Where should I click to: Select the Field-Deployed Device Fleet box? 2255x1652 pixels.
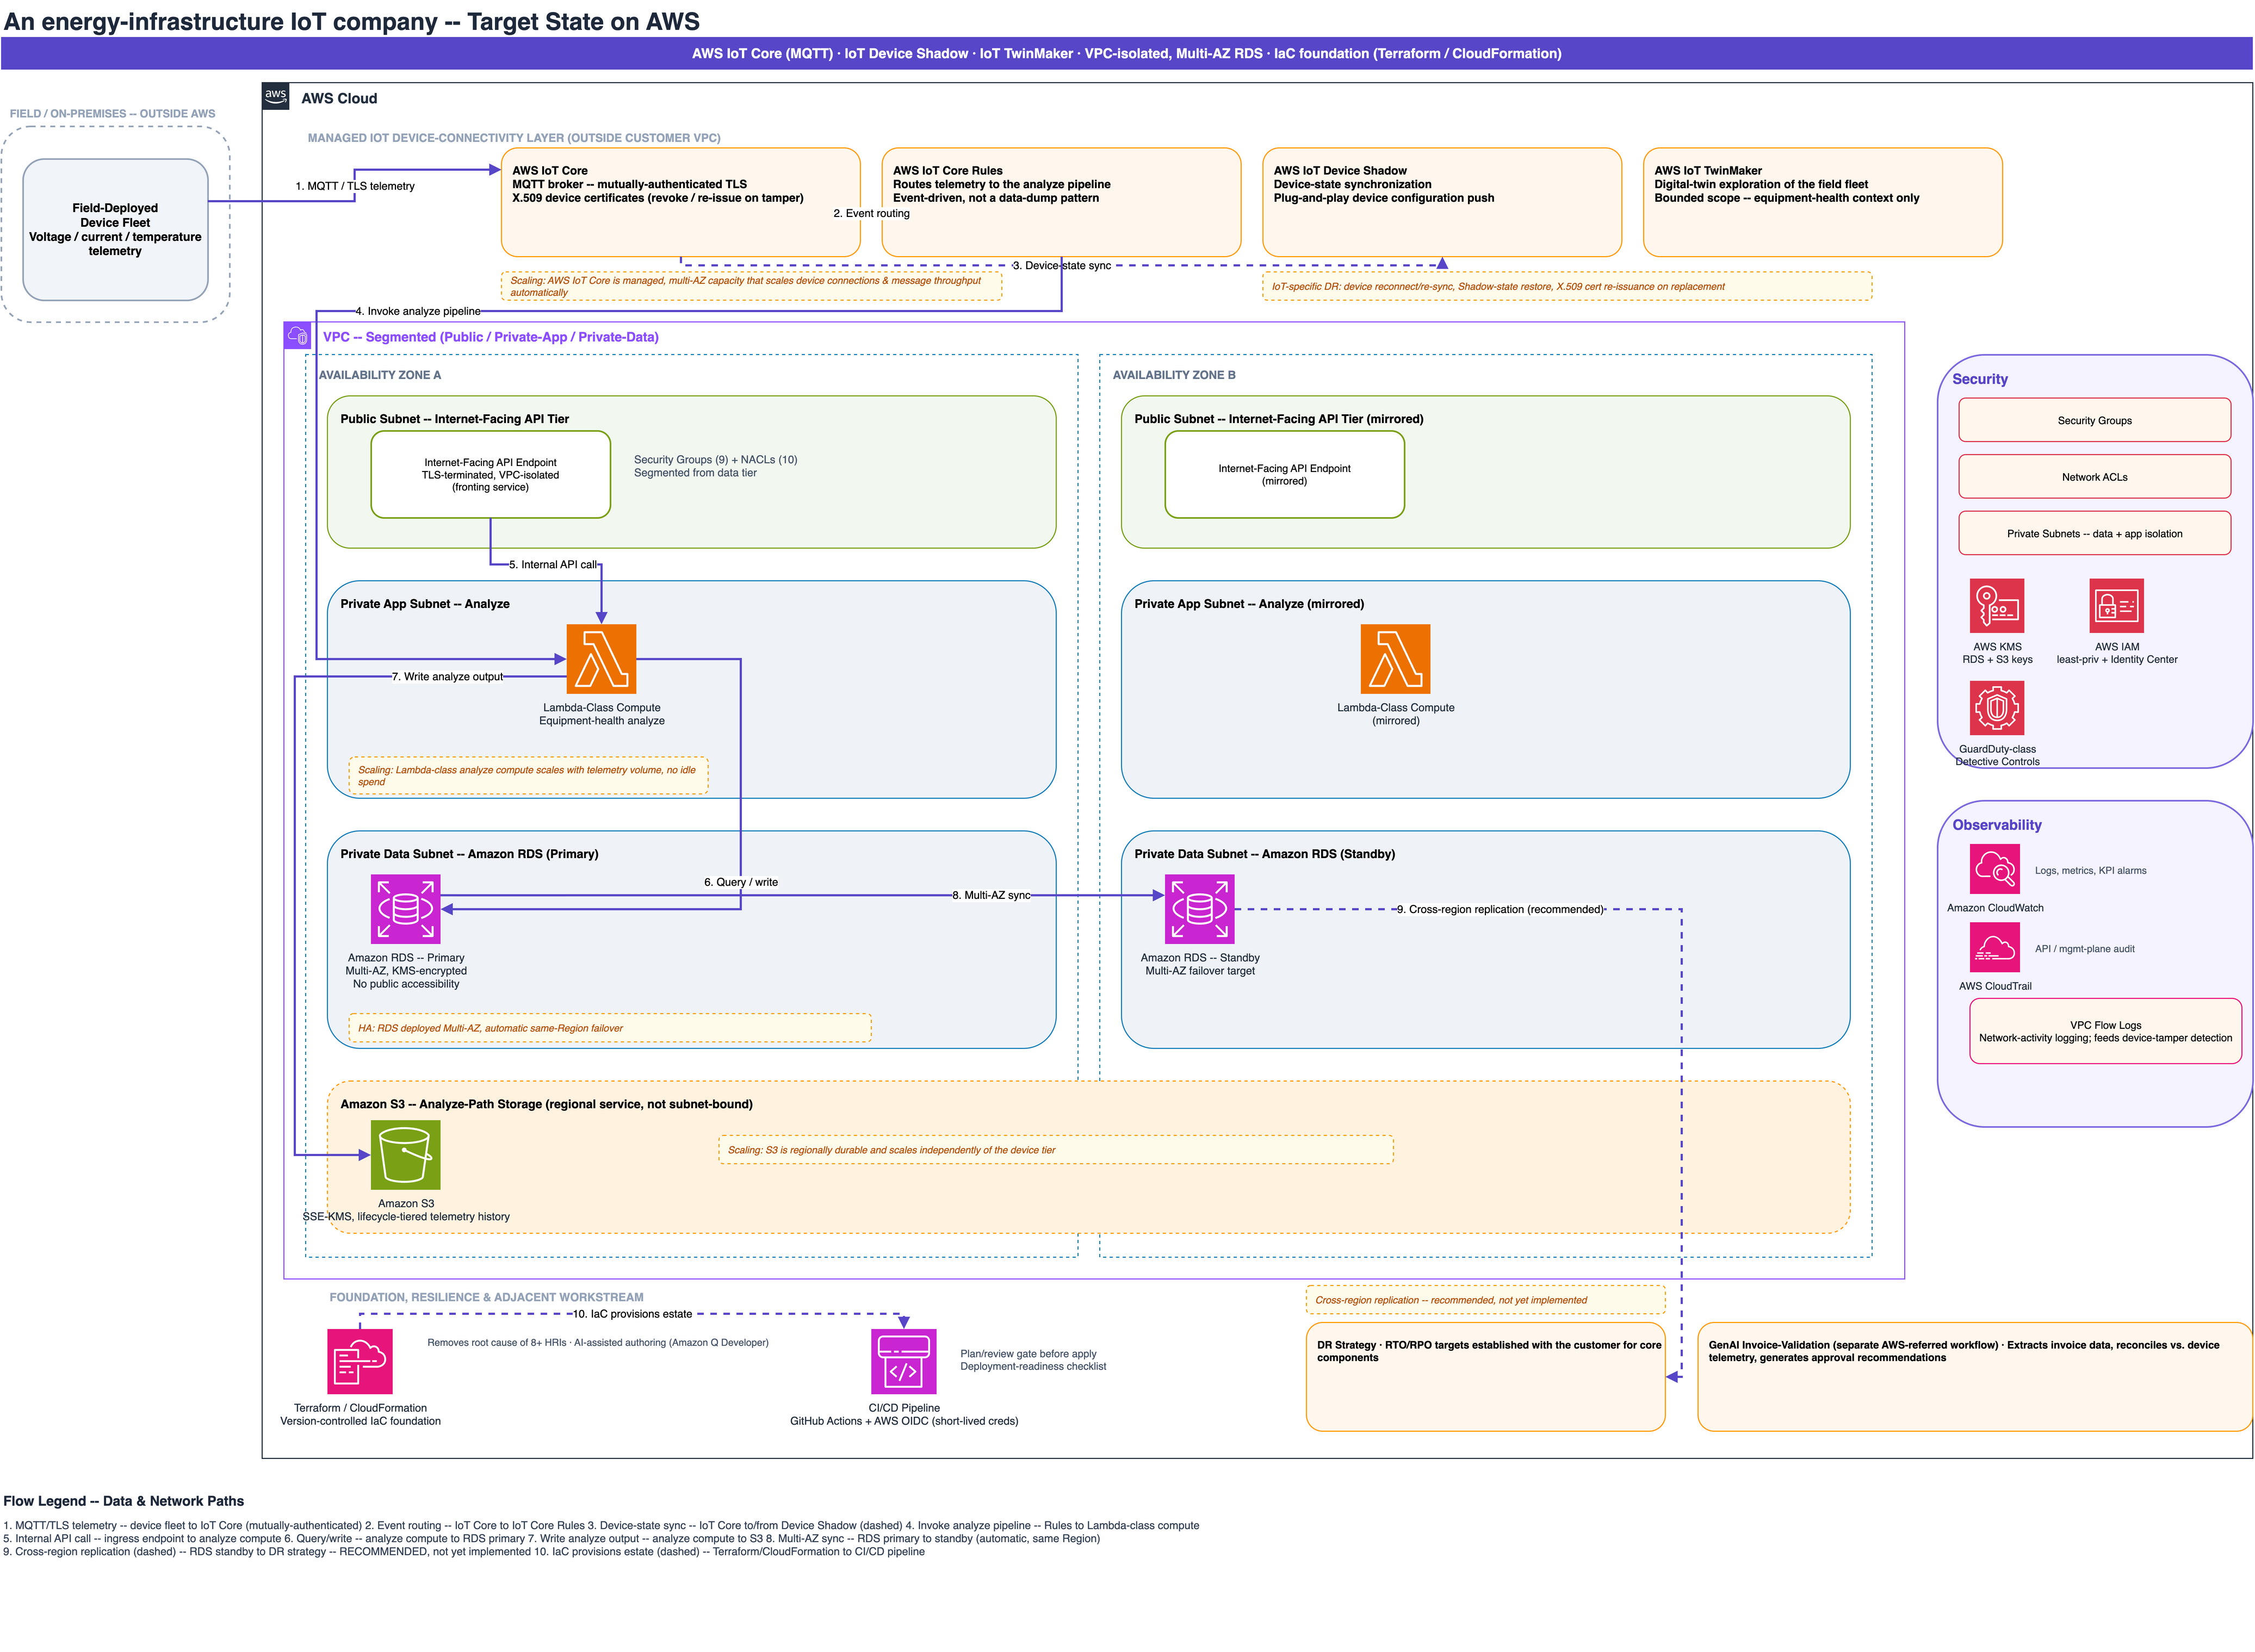coord(115,229)
